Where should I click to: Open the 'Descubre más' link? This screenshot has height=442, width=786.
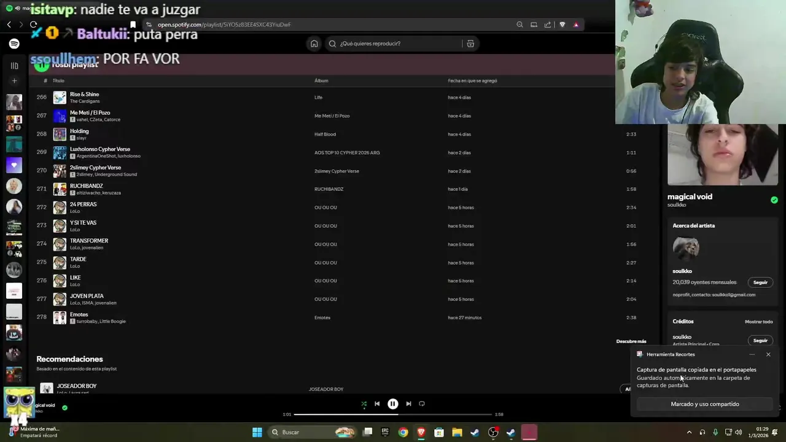[x=631, y=341]
